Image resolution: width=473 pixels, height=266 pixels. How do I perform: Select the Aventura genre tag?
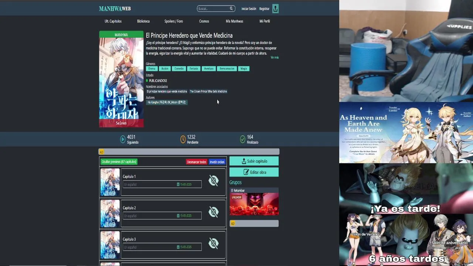click(209, 69)
